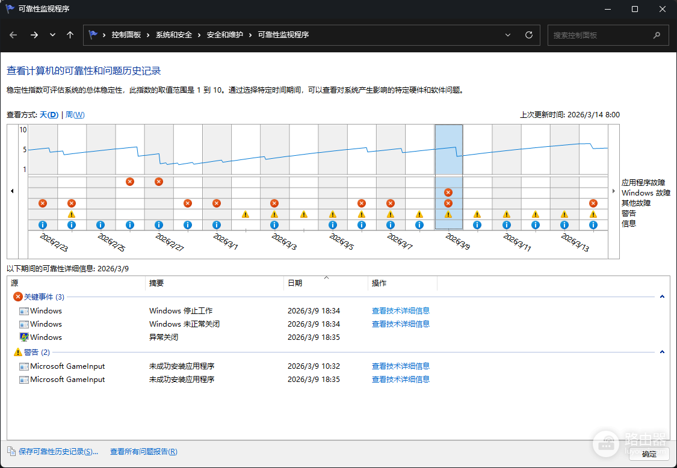Select warning icon on 2026/3/11

(507, 214)
